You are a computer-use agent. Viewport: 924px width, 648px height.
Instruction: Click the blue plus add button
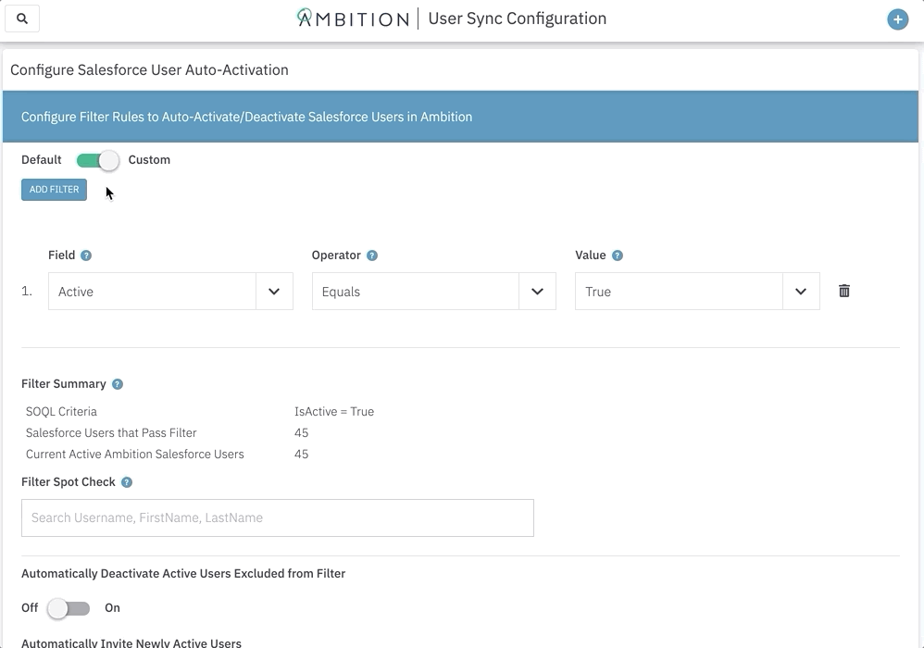coord(897,19)
